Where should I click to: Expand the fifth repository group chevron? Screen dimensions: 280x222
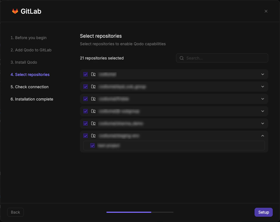click(263, 123)
